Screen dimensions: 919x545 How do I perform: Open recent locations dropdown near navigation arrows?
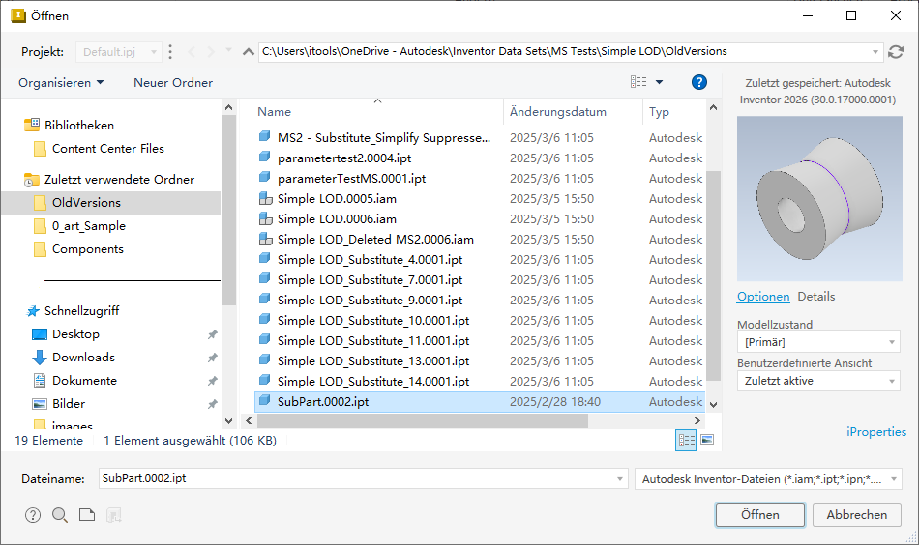pyautogui.click(x=229, y=51)
